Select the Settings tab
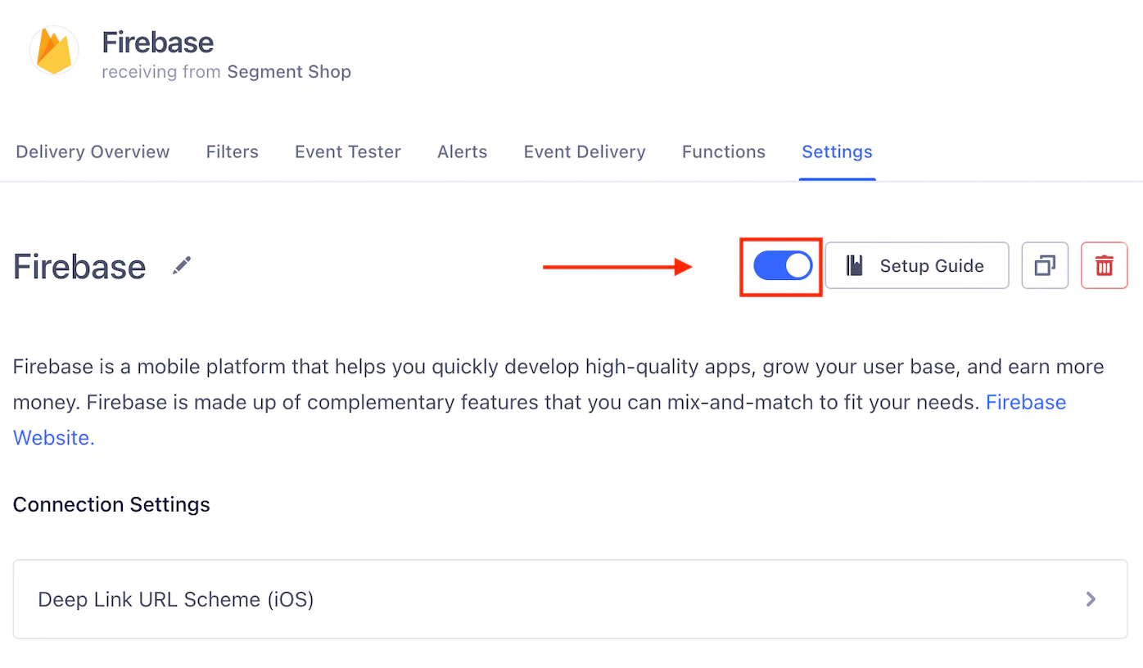 pyautogui.click(x=837, y=151)
